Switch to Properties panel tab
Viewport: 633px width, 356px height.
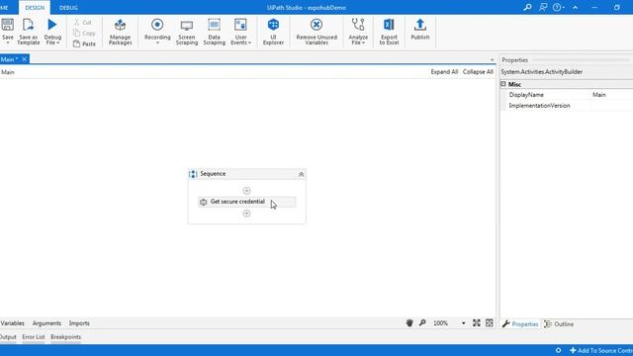(x=520, y=324)
